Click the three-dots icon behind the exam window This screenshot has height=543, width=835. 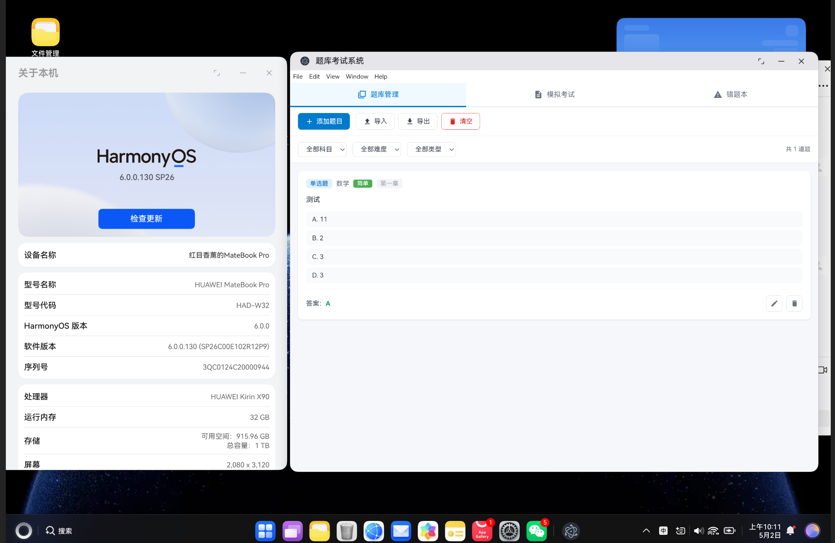pyautogui.click(x=823, y=86)
